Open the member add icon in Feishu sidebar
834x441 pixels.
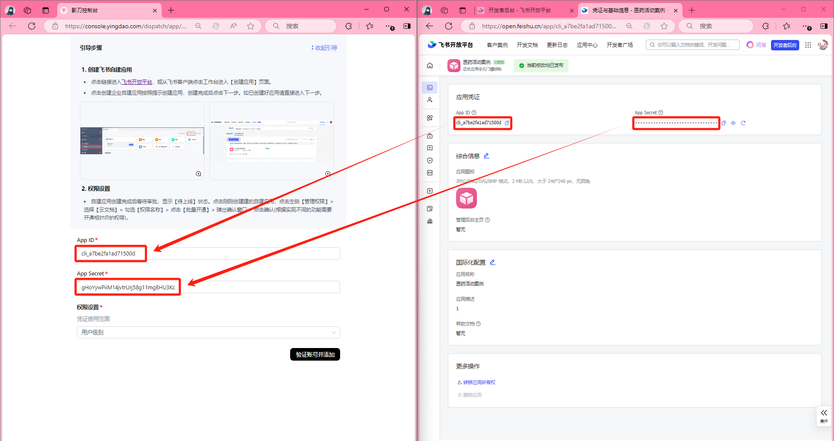pyautogui.click(x=430, y=100)
